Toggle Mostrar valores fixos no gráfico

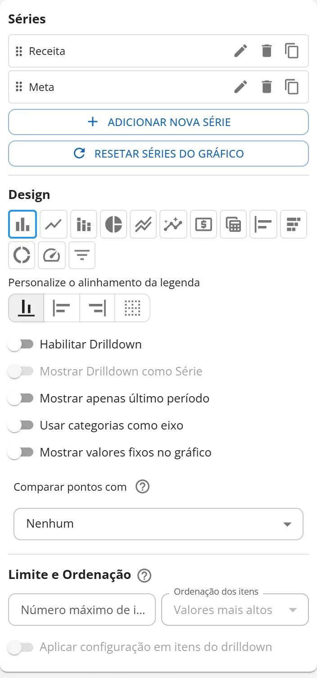[x=21, y=452]
